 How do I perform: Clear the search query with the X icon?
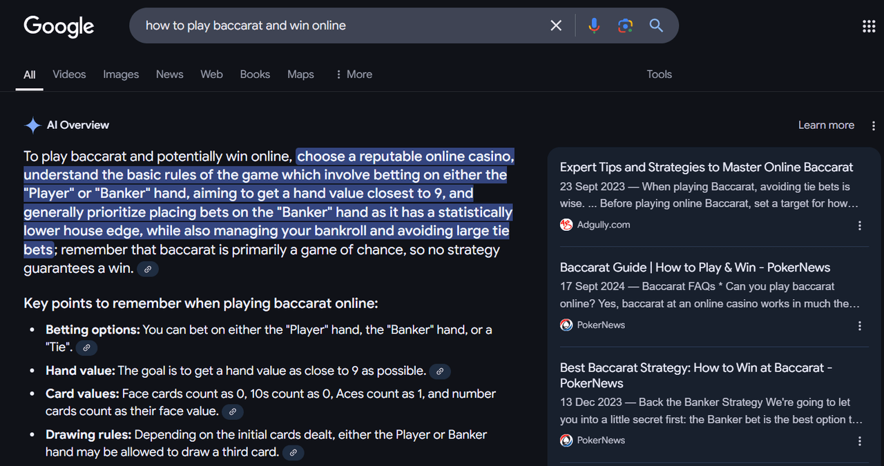pos(556,26)
